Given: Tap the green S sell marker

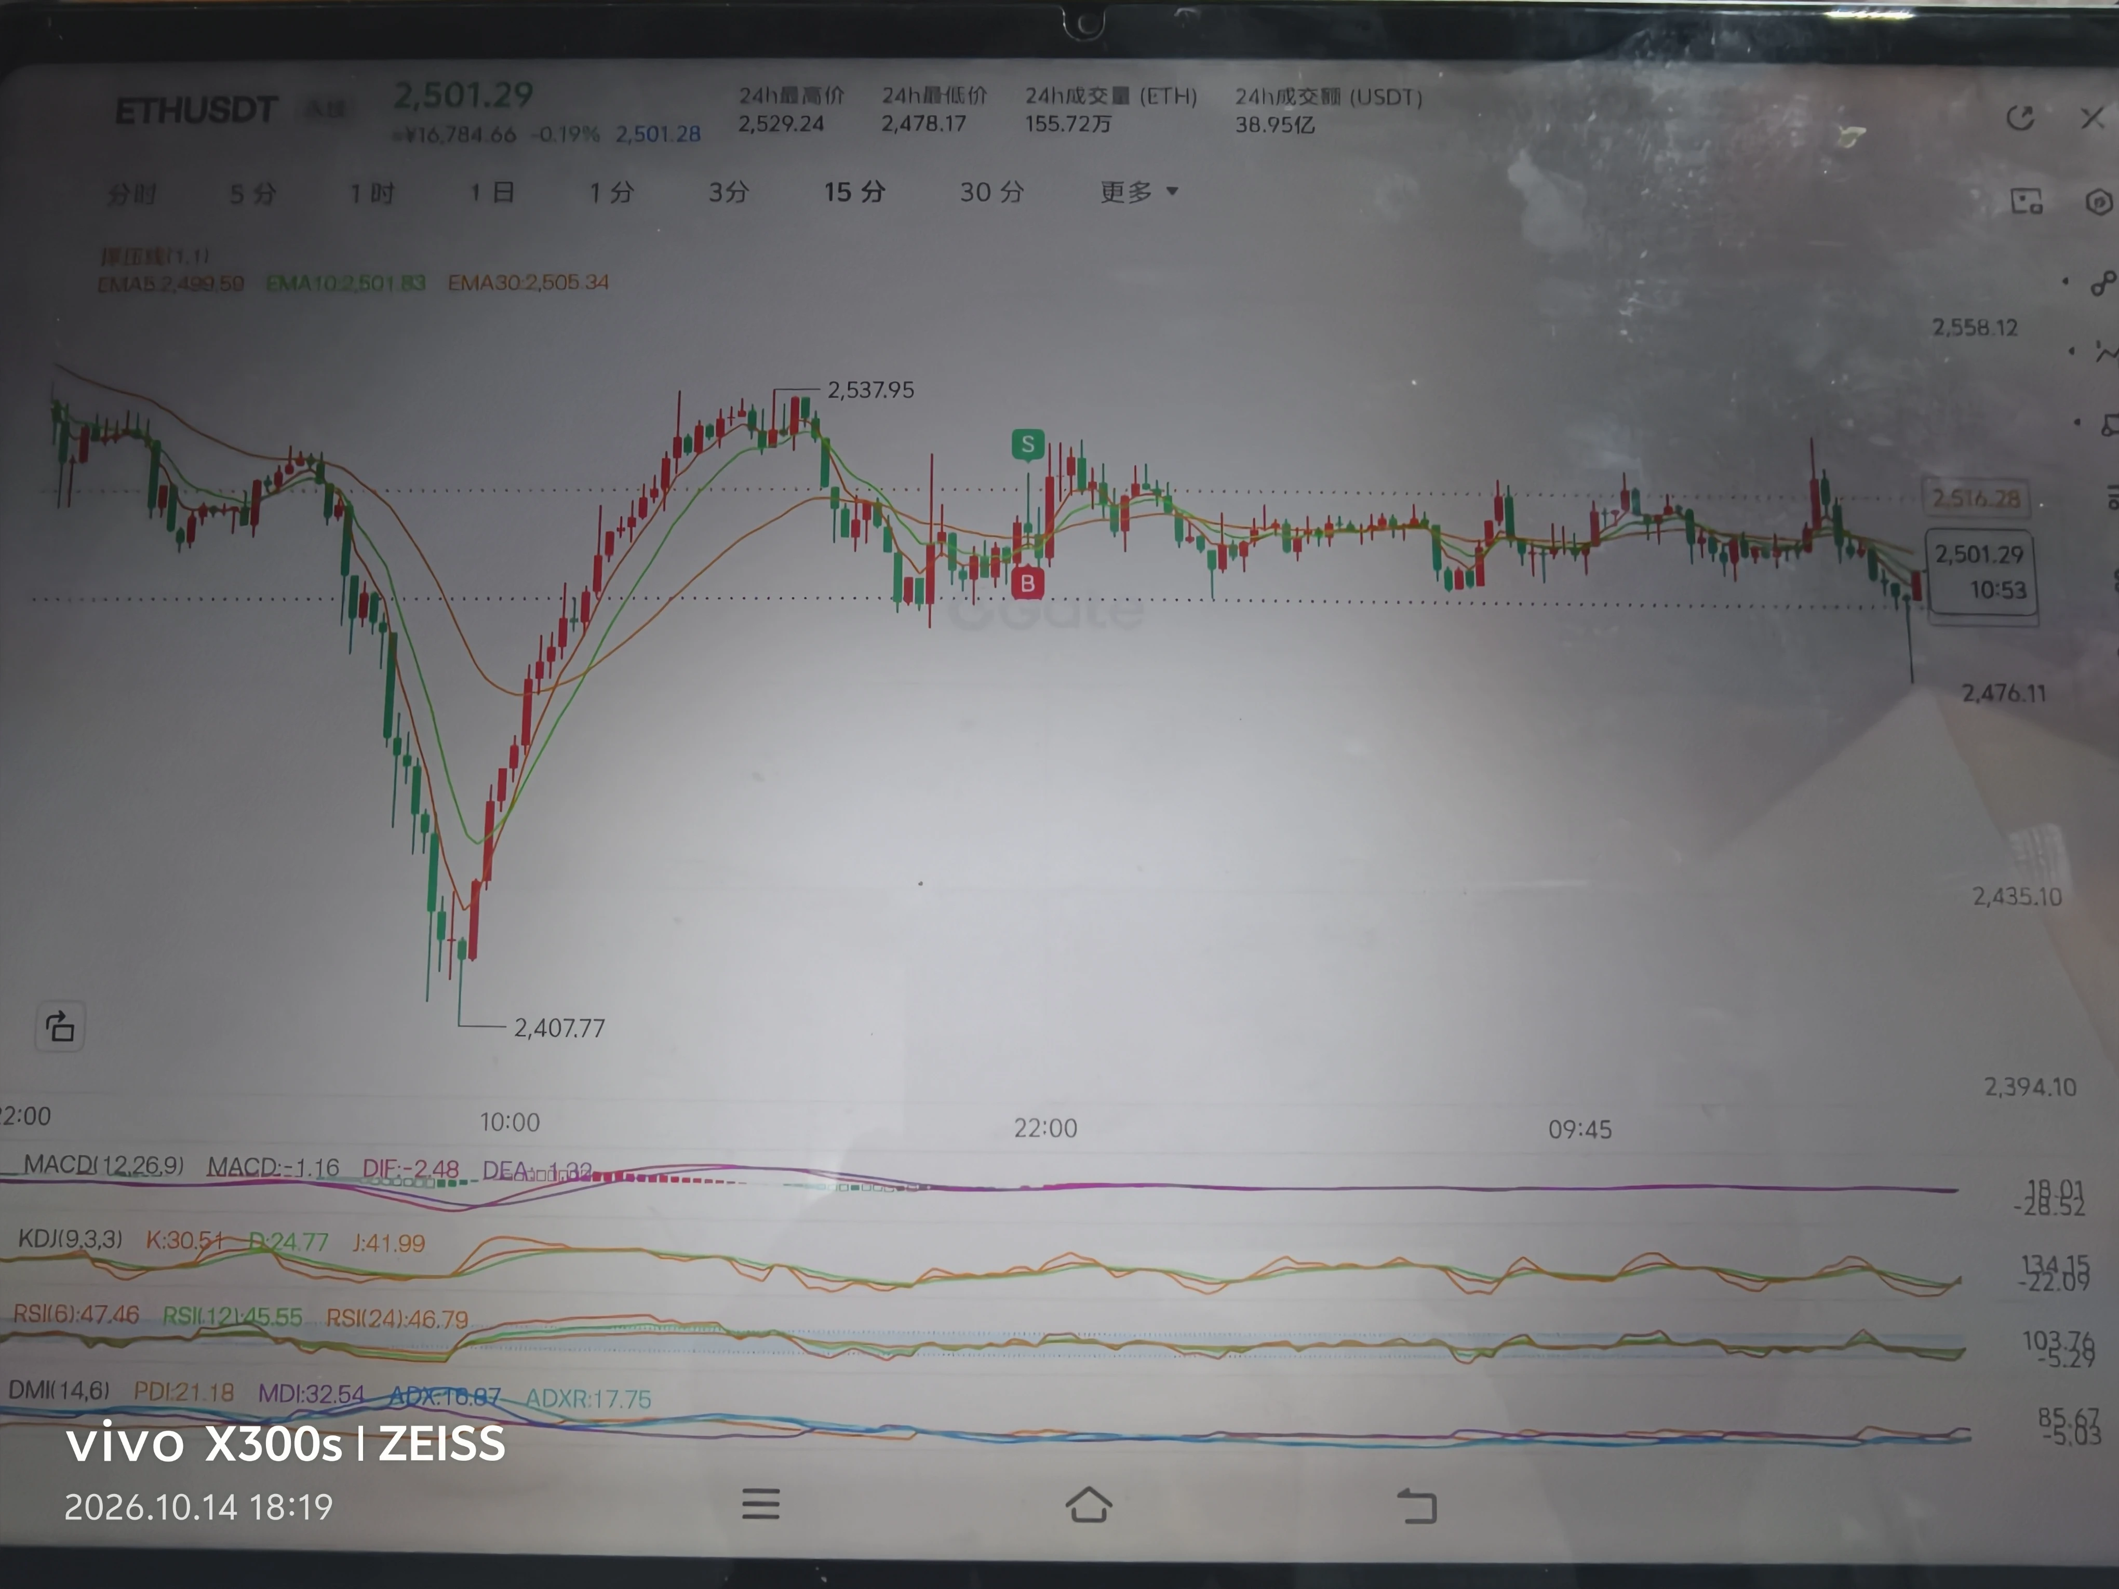Looking at the screenshot, I should (x=1028, y=445).
